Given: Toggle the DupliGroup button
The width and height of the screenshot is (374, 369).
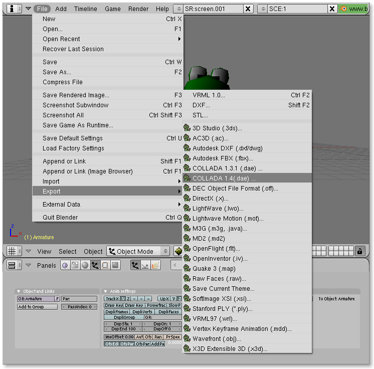Looking at the screenshot, I should click(124, 317).
